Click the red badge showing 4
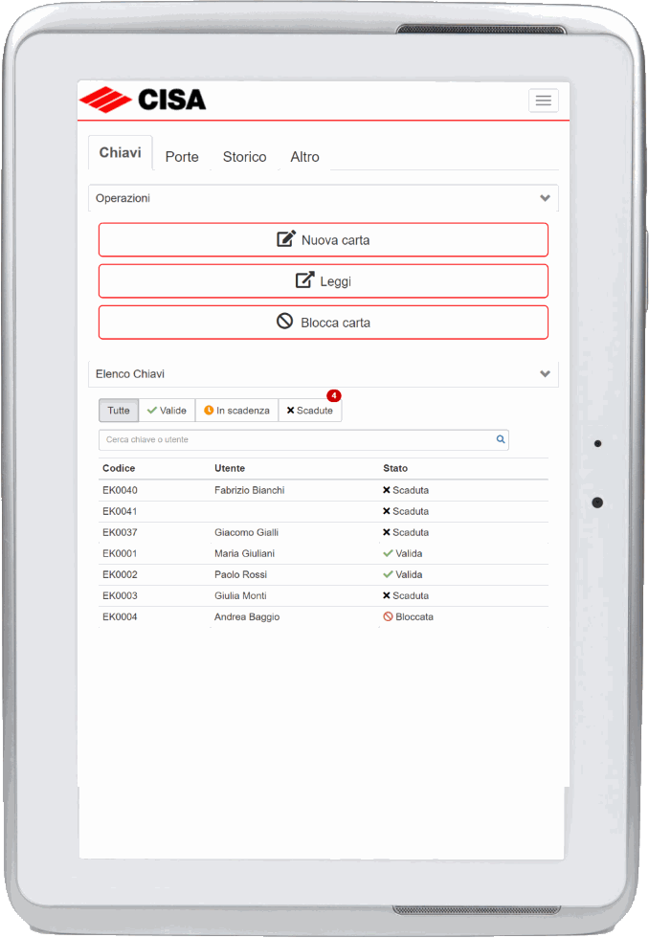Screen dimensions: 649x938 334,395
